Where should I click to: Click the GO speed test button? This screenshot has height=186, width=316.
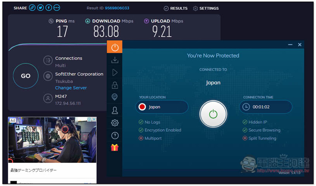[26, 76]
